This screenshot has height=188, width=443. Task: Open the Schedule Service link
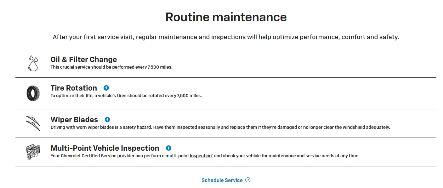(x=222, y=180)
